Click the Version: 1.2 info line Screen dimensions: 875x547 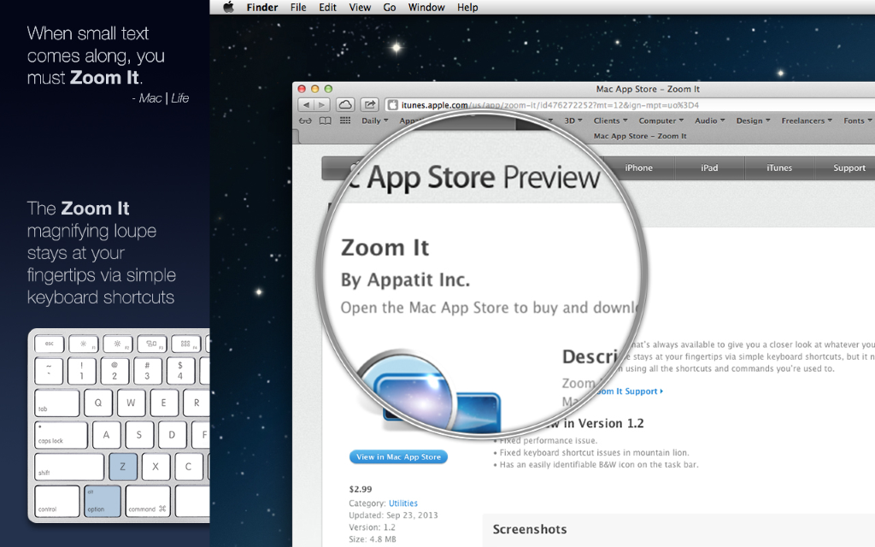pos(373,526)
